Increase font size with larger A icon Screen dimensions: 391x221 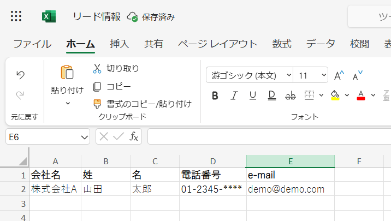(x=339, y=75)
